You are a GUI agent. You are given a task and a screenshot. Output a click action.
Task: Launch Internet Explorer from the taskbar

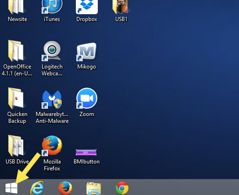37,188
